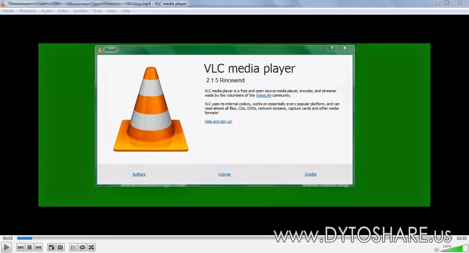
Task: Restore down the VLC main window
Action: pyautogui.click(x=447, y=3)
